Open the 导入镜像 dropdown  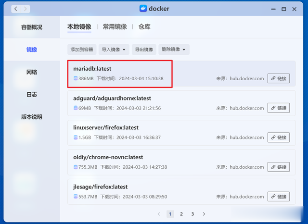[114, 50]
